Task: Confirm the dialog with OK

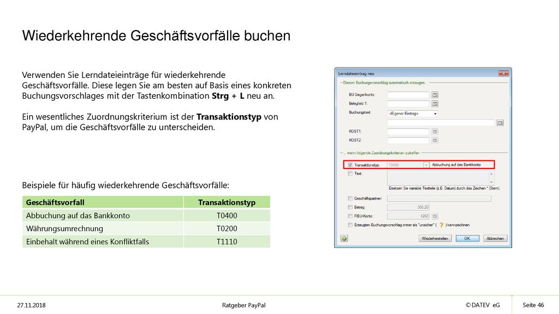Action: [467, 239]
